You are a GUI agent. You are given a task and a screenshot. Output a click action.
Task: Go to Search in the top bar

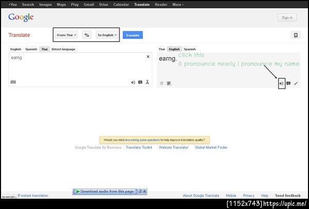(28, 5)
